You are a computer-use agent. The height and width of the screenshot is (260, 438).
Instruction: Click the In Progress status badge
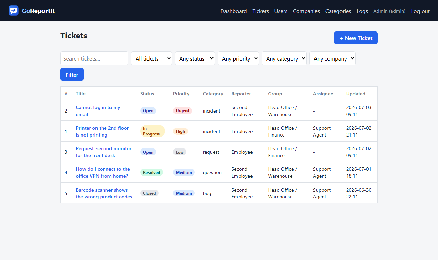coord(153,131)
